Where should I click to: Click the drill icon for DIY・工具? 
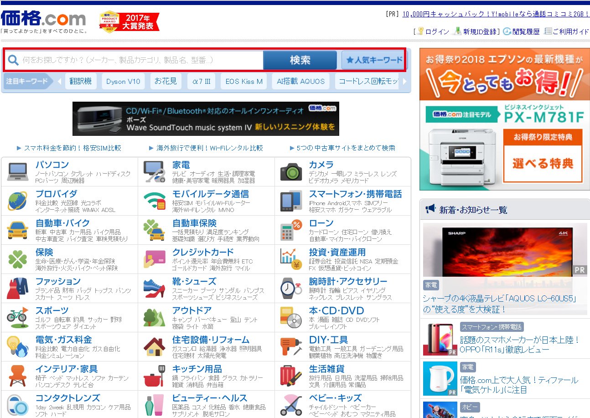pyautogui.click(x=291, y=347)
